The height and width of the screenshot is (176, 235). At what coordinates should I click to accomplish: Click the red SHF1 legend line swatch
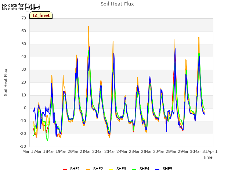coord(65,169)
